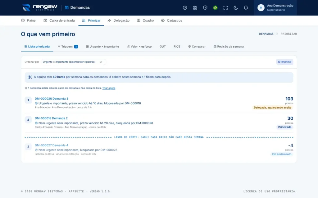
Task: Open DM-000027 Demanda 4 link
Action: coord(51,145)
